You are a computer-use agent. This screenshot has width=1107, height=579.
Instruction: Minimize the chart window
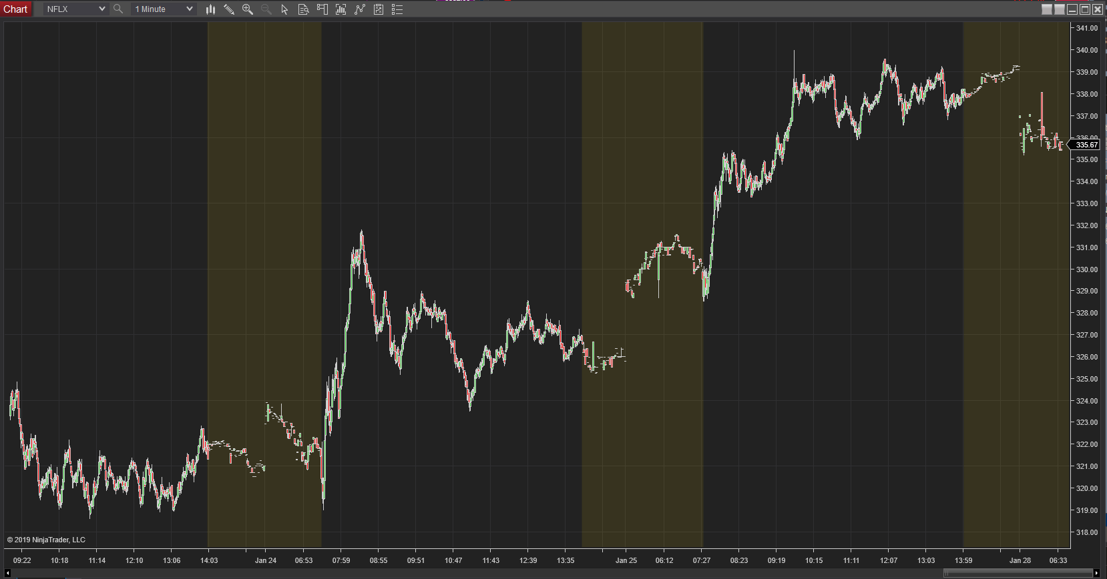point(1072,9)
